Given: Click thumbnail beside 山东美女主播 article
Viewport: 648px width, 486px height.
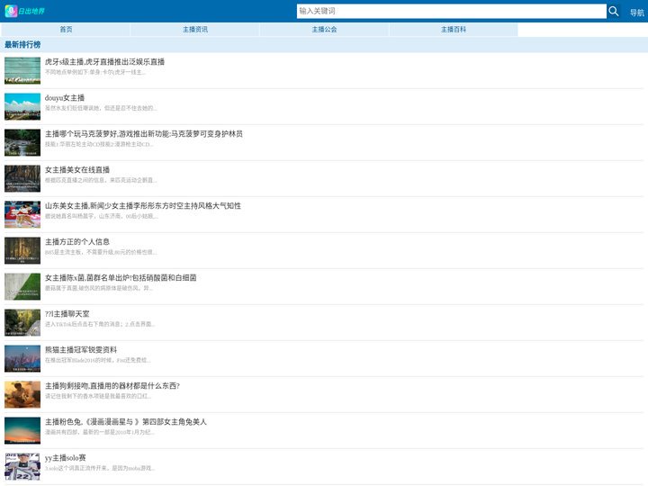Looking at the screenshot, I should pyautogui.click(x=22, y=214).
